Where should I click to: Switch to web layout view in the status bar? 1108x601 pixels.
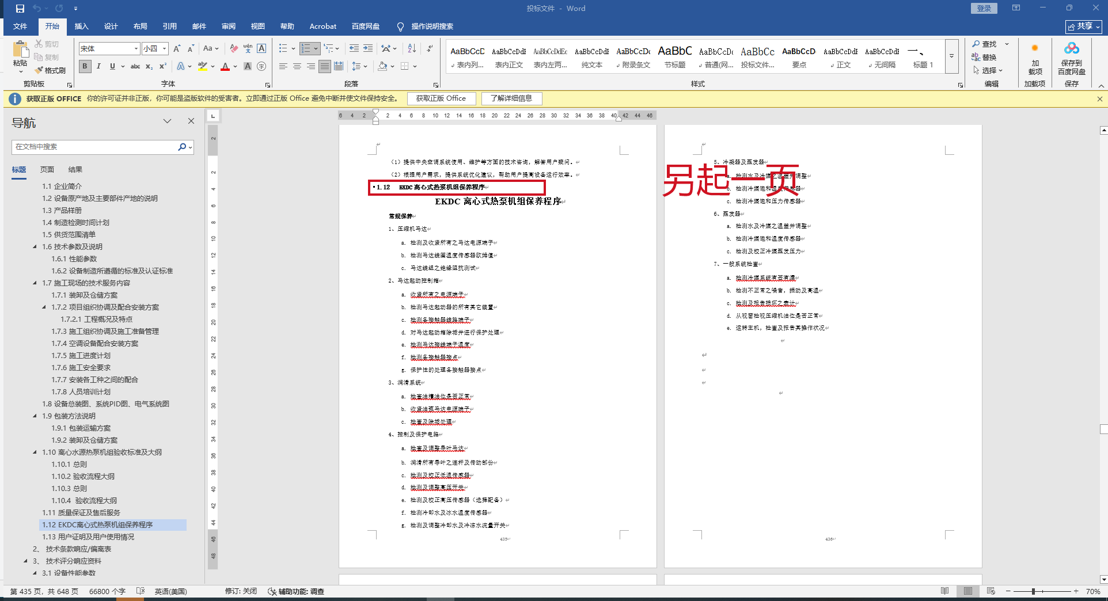tap(991, 591)
